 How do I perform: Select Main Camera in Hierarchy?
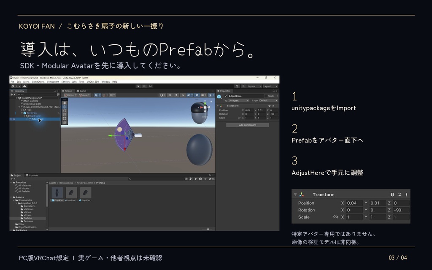click(x=31, y=101)
